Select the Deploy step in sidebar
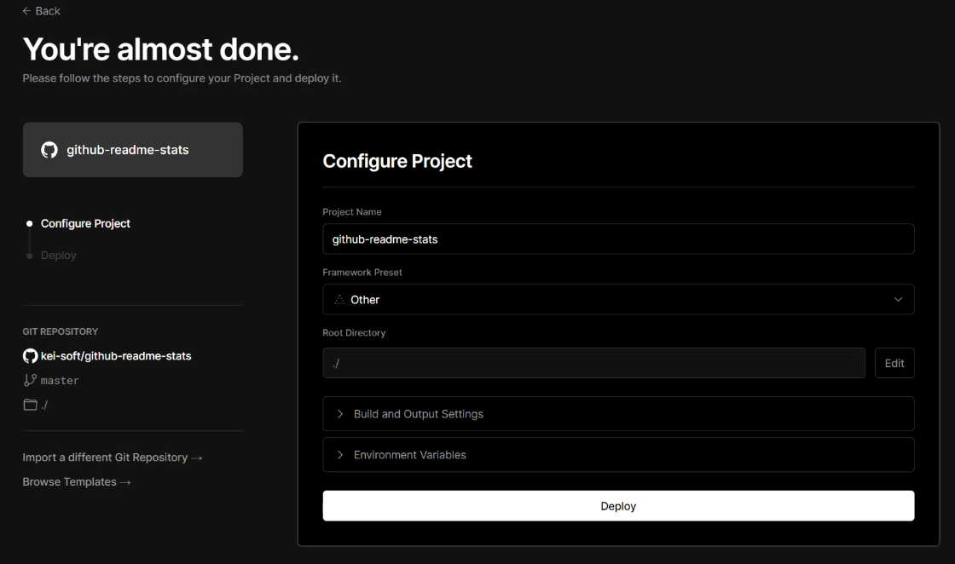 click(x=59, y=255)
